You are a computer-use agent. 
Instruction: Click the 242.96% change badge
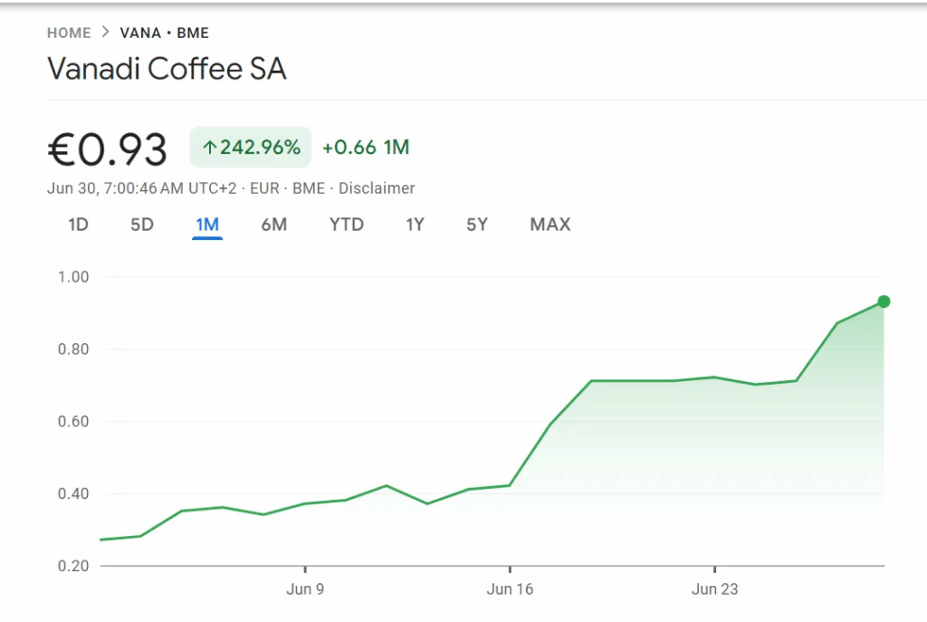coord(251,148)
